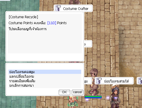The height and width of the screenshot is (108, 142).
Task: Click the chat room icon at far right edge
Action: pos(140,81)
